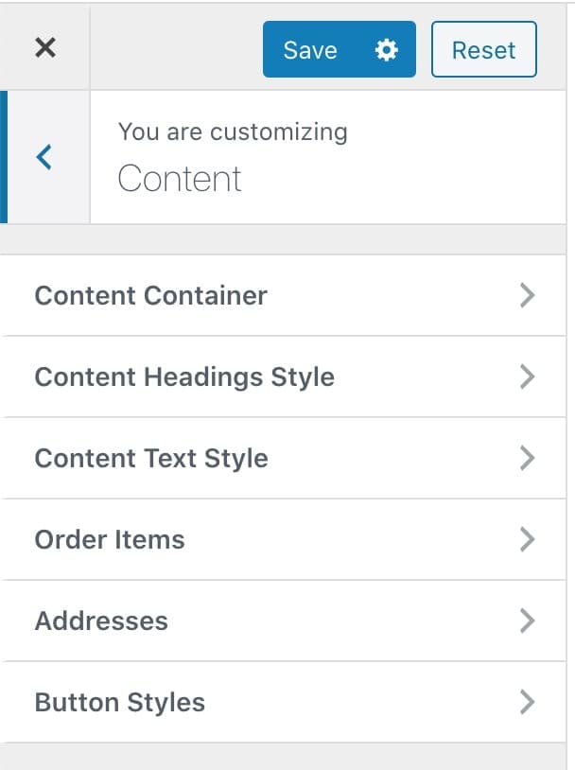The image size is (575, 770).
Task: Open the Content Headings Style section
Action: 283,377
